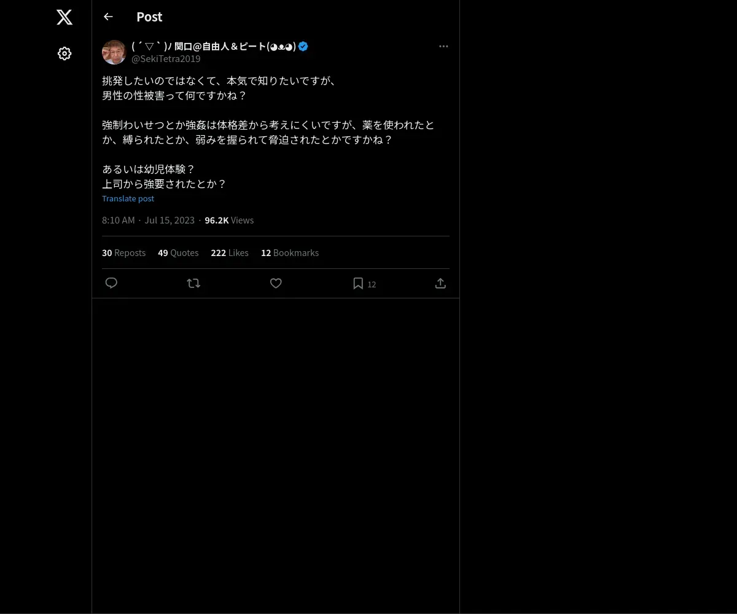This screenshot has width=737, height=614.
Task: Click the Translate post link
Action: pyautogui.click(x=128, y=198)
